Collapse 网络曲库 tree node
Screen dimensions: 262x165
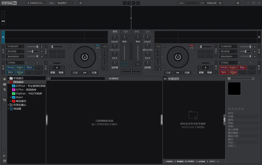(x=8, y=82)
